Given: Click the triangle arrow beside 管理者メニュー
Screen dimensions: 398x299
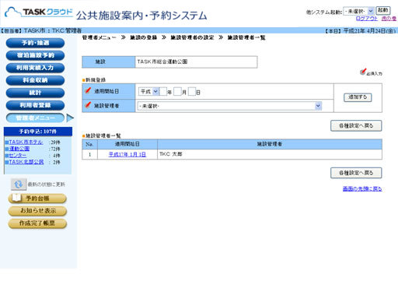Looking at the screenshot, I should point(70,118).
